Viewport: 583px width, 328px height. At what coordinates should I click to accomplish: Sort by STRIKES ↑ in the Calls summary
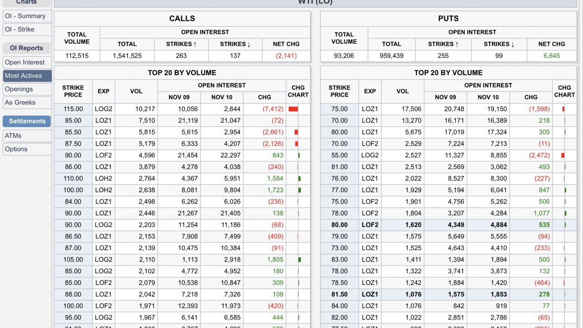(x=181, y=44)
